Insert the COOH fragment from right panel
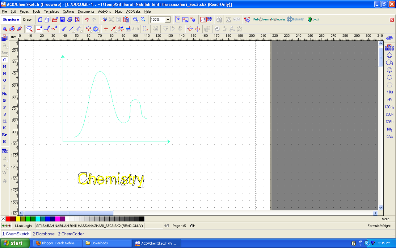Image resolution: width=396 pixels, height=248 pixels. [389, 114]
